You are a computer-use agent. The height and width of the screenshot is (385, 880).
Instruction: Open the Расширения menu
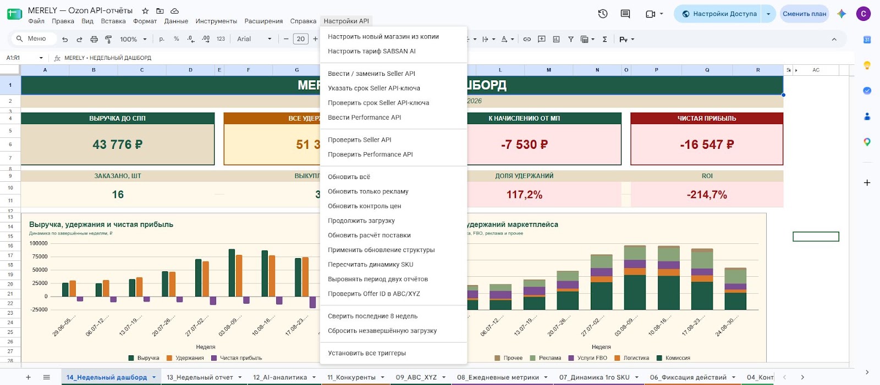[263, 21]
